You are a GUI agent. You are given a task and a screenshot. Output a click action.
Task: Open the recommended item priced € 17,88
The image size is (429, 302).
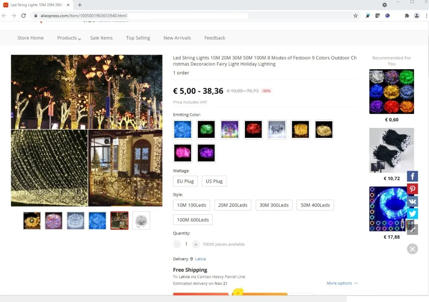tap(392, 209)
